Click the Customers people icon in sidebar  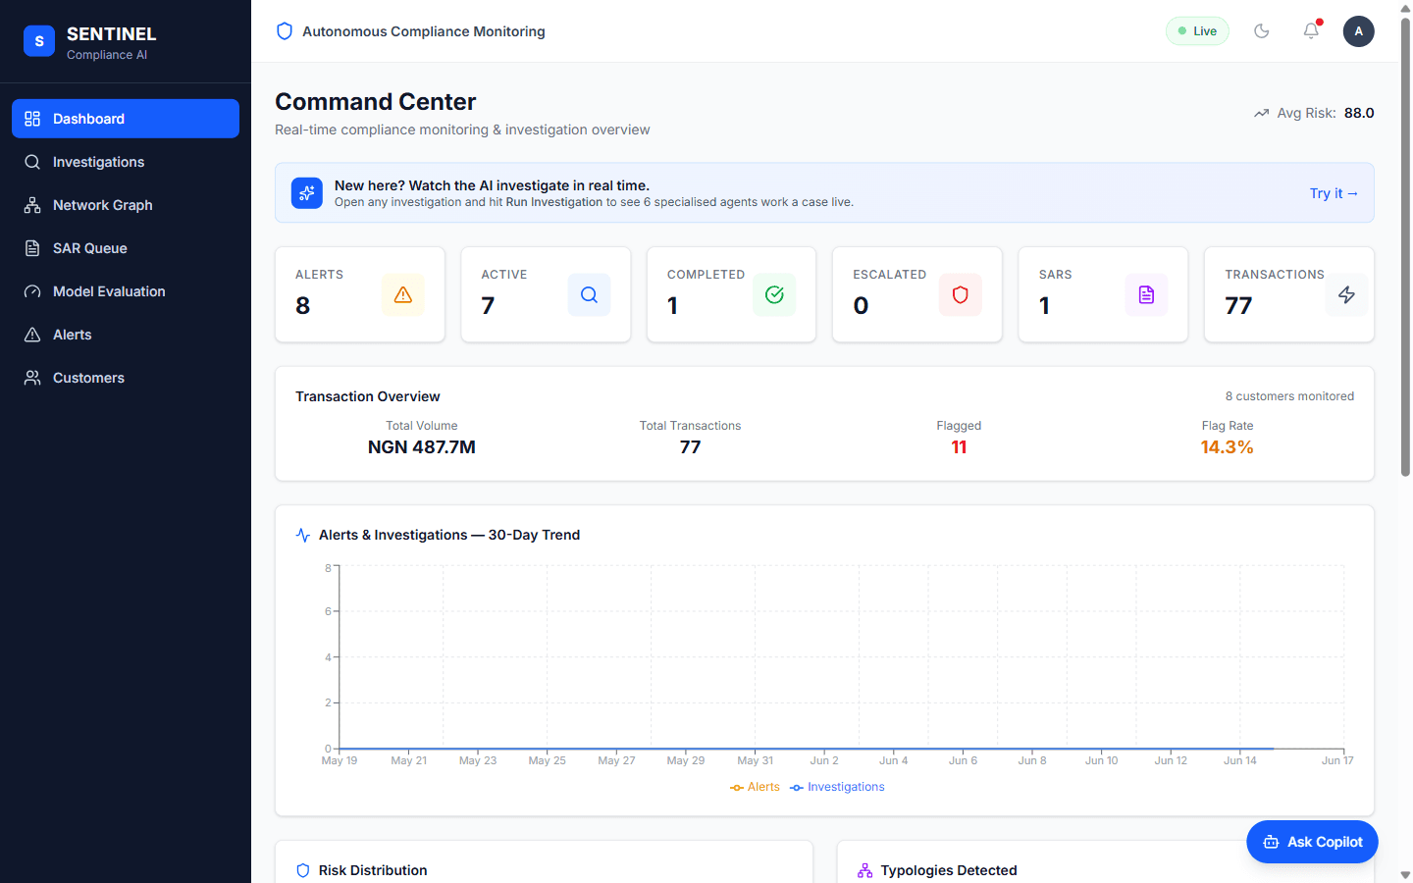pyautogui.click(x=32, y=378)
